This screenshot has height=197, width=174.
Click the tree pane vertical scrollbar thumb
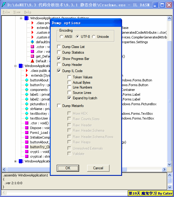click(x=169, y=101)
